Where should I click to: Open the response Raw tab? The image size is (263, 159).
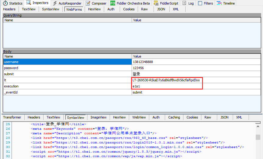click(208, 117)
